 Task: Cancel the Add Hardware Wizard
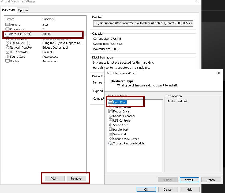click(211, 180)
